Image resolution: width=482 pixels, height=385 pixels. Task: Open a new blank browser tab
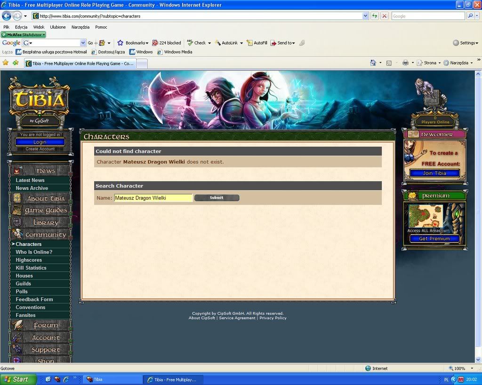click(142, 64)
